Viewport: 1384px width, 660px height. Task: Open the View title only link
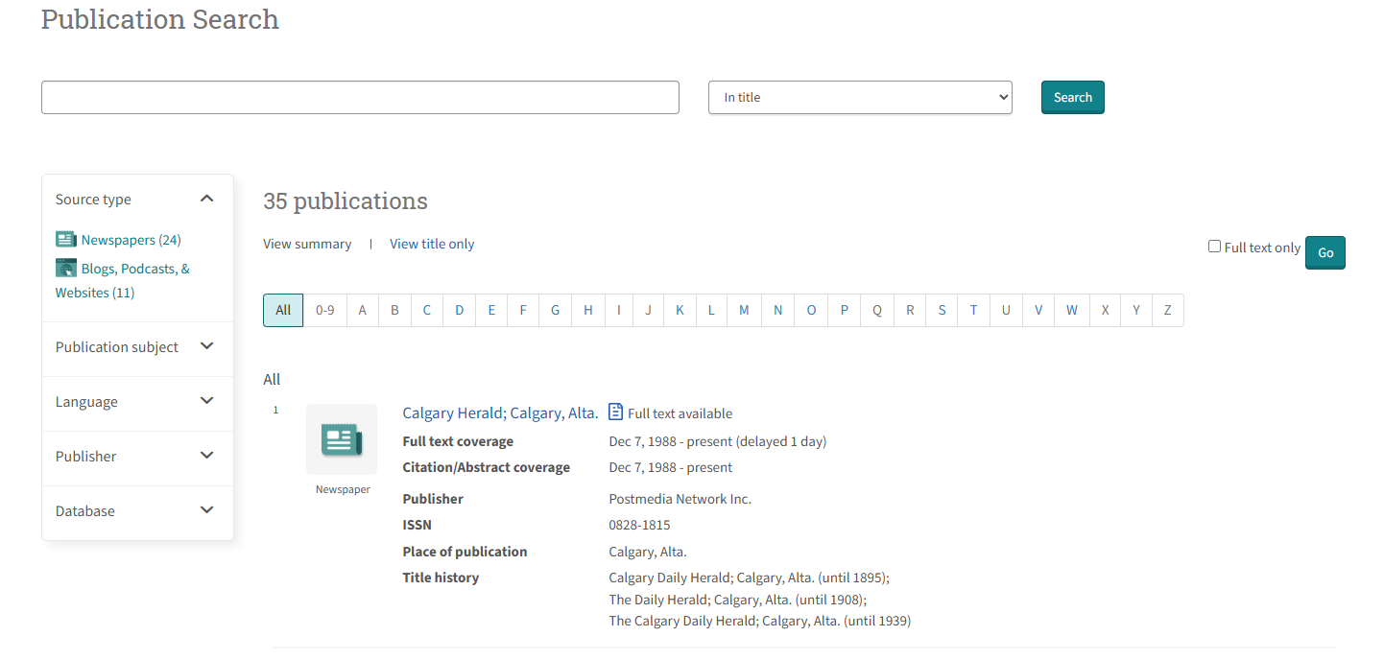tap(432, 244)
